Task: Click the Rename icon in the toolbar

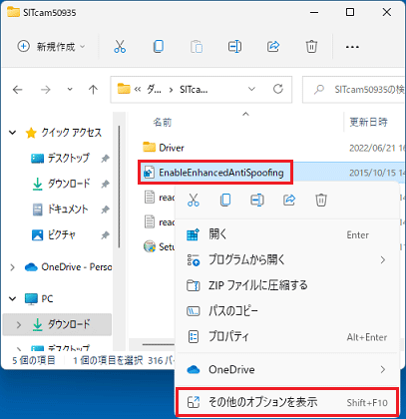Action: point(234,46)
